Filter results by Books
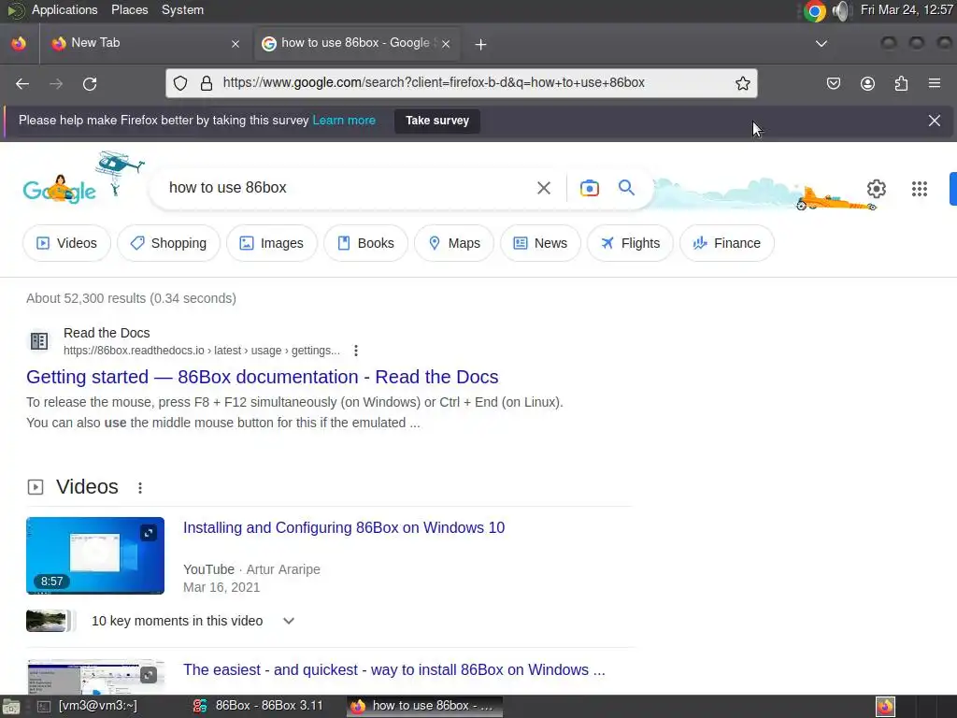Screen dimensions: 957x718 pos(365,243)
